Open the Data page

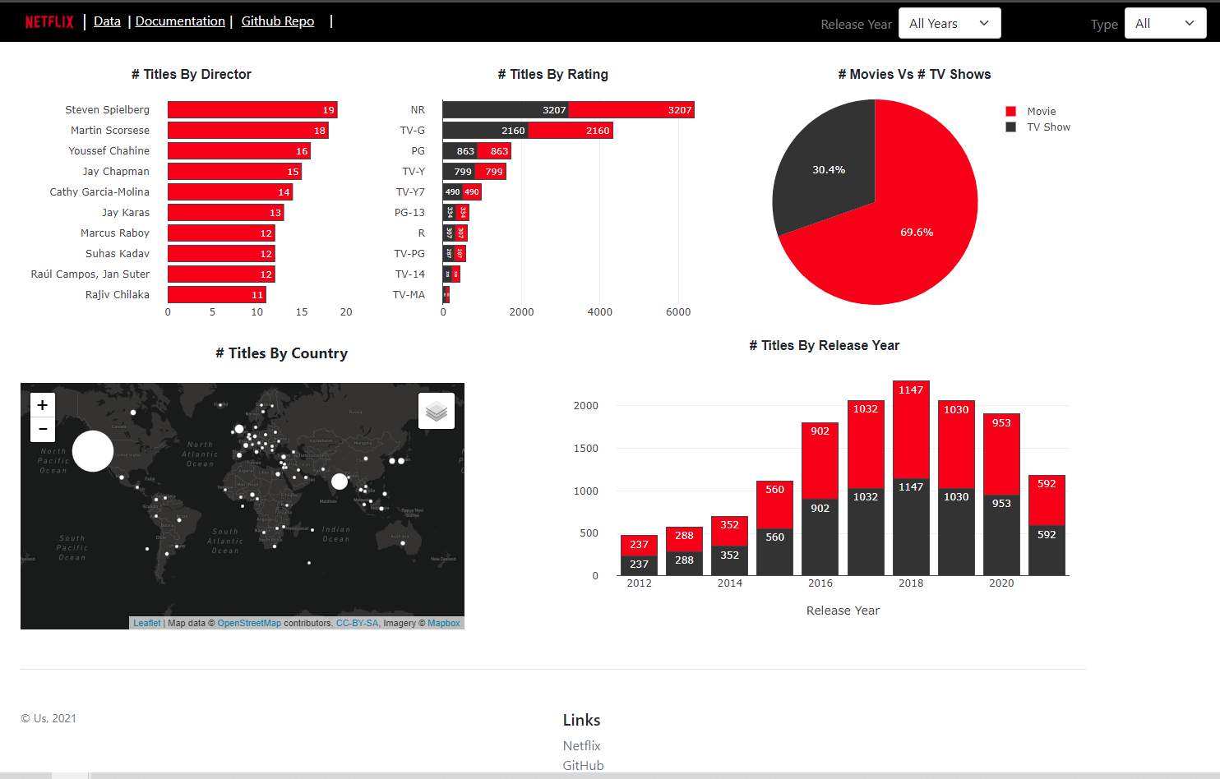[x=107, y=21]
